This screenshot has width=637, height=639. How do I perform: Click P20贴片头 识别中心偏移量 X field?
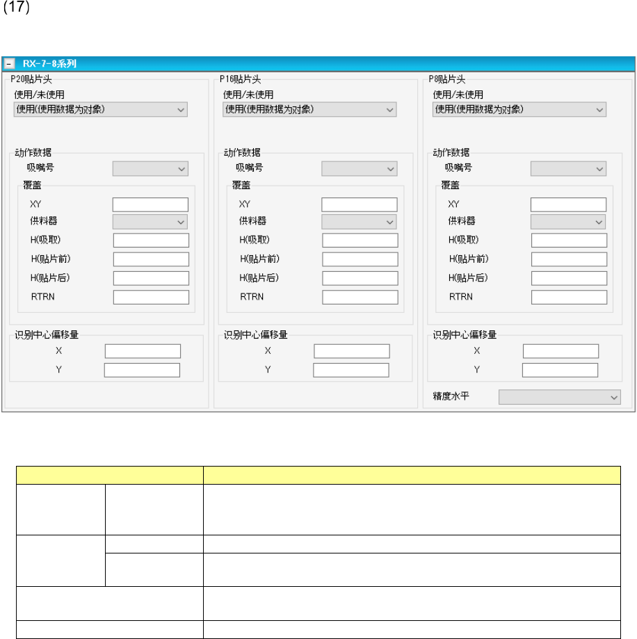143,351
